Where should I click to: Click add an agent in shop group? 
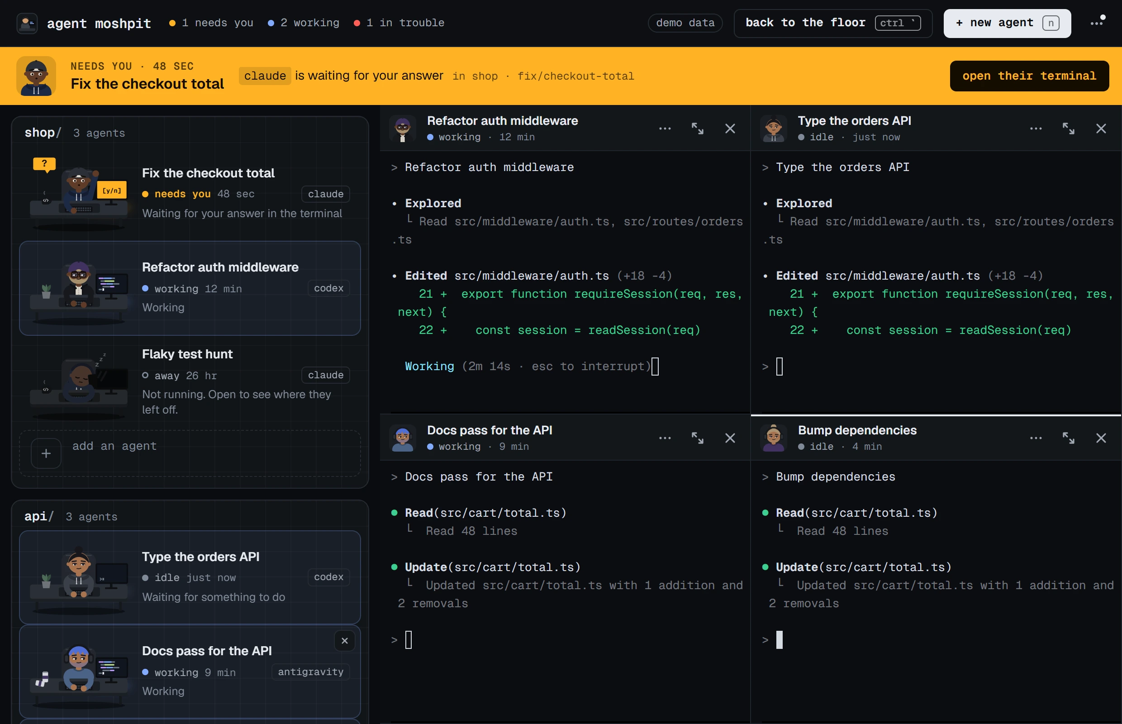pos(190,453)
